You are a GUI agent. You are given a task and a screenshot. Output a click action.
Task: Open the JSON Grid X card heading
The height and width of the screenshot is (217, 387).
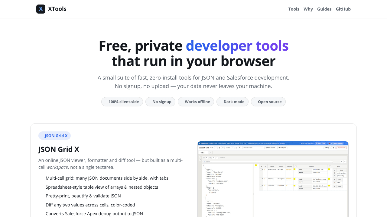(x=59, y=149)
